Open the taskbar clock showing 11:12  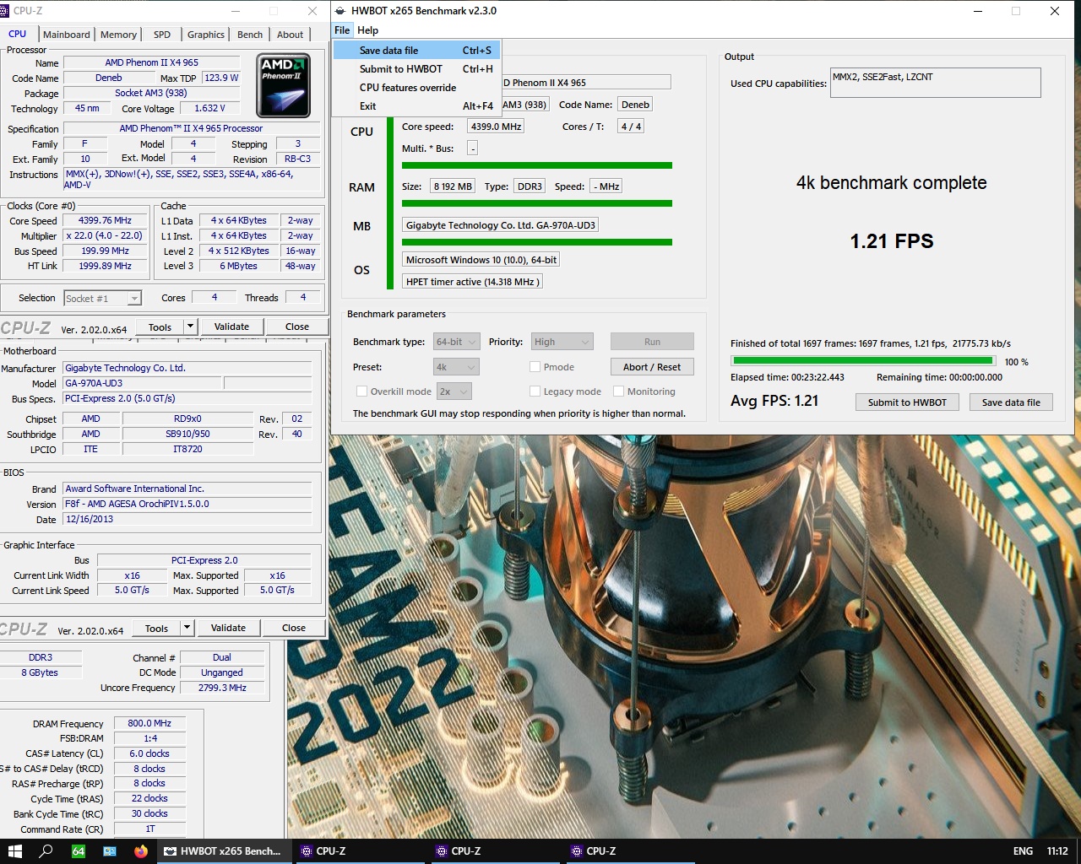(1057, 850)
